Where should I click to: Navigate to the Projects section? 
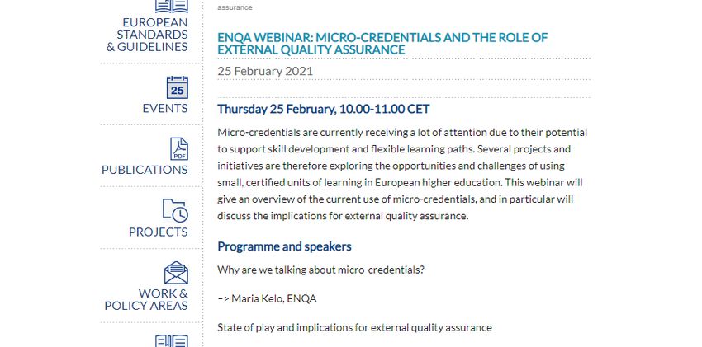[159, 232]
